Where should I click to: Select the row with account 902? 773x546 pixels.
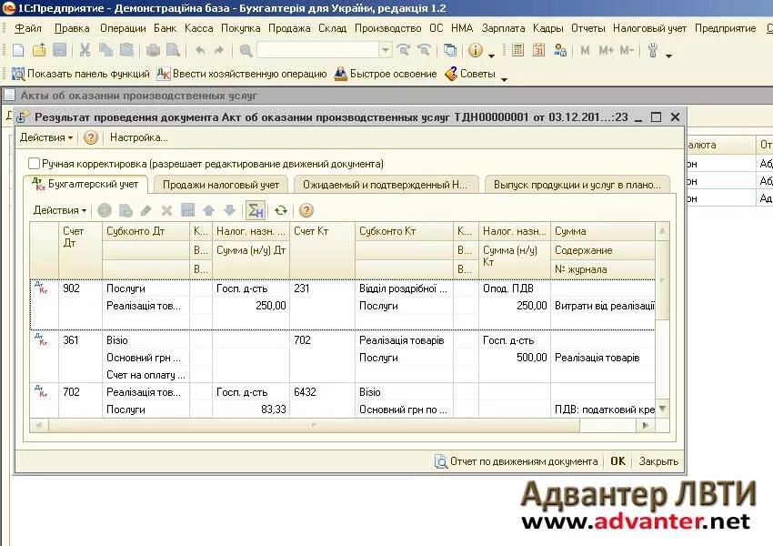[x=342, y=305]
